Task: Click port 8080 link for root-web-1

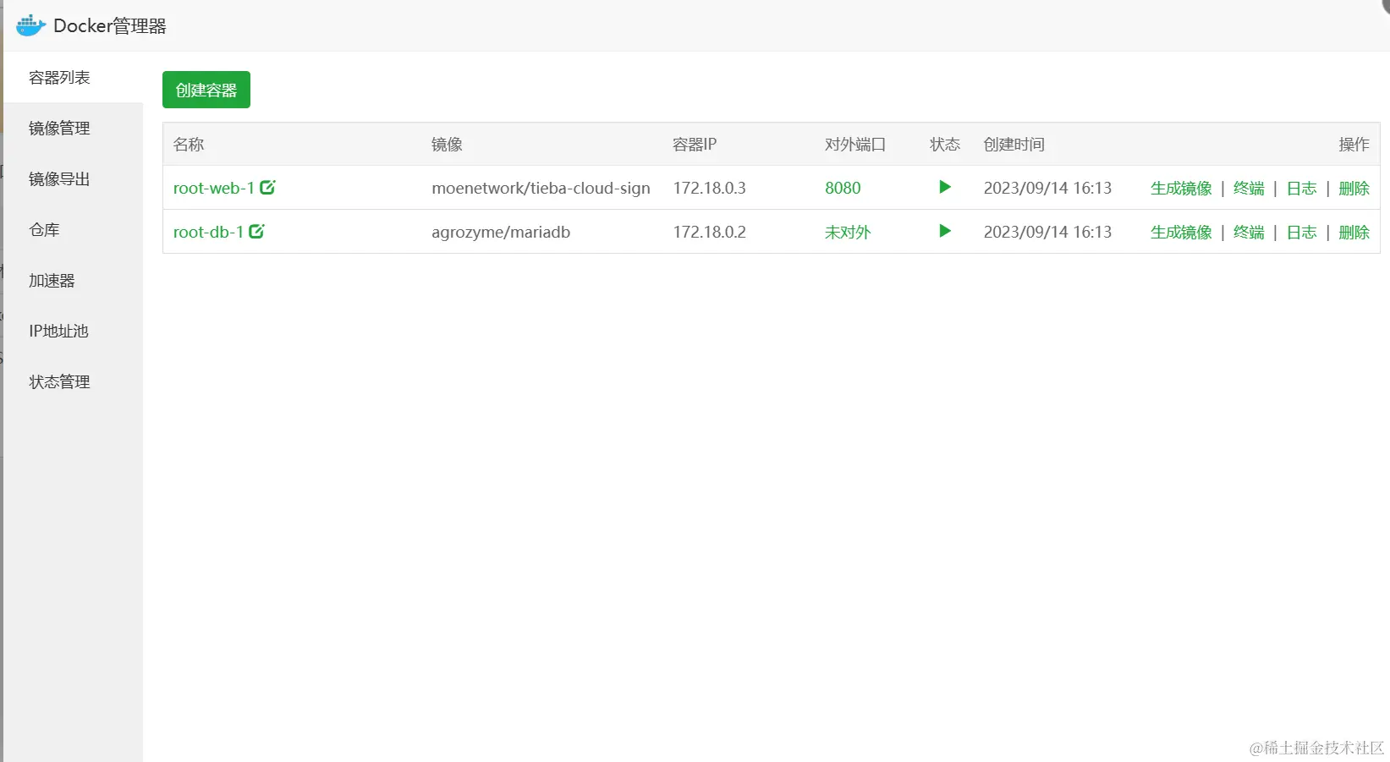Action: click(x=843, y=188)
